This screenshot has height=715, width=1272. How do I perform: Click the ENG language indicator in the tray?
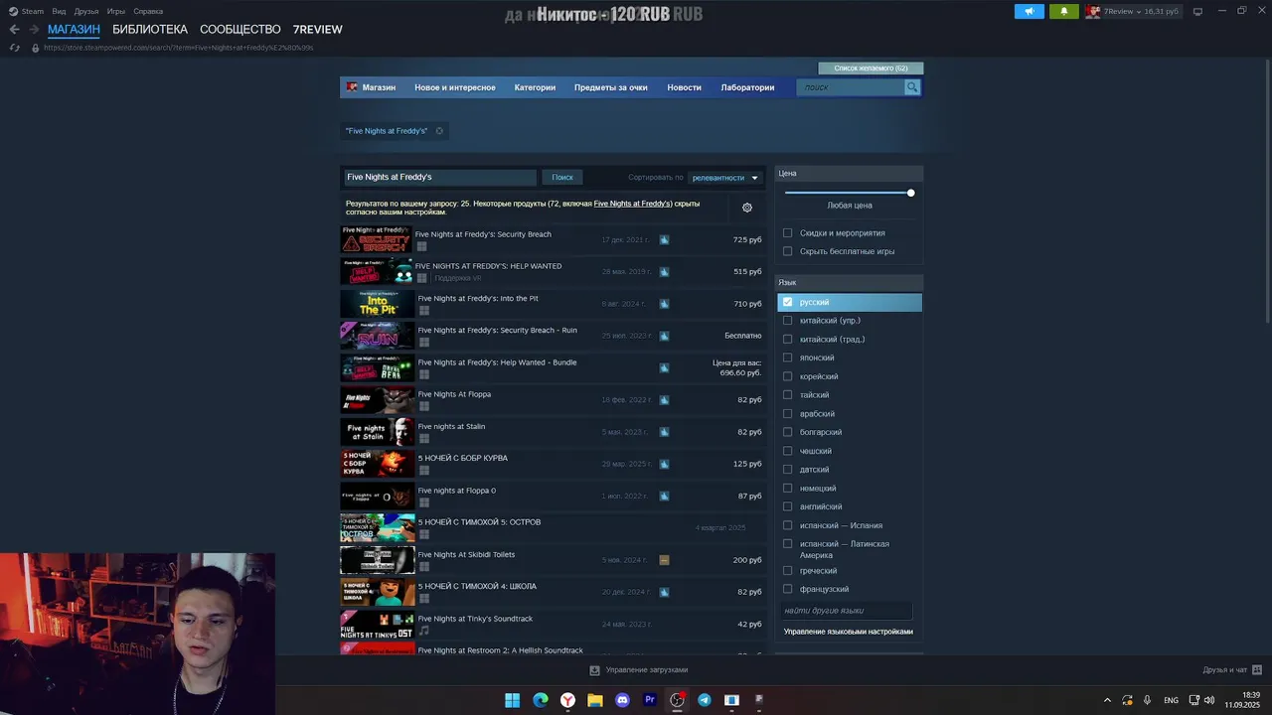pyautogui.click(x=1172, y=700)
